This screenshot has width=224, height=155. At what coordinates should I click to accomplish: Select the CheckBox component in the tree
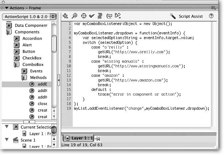coord(32,58)
